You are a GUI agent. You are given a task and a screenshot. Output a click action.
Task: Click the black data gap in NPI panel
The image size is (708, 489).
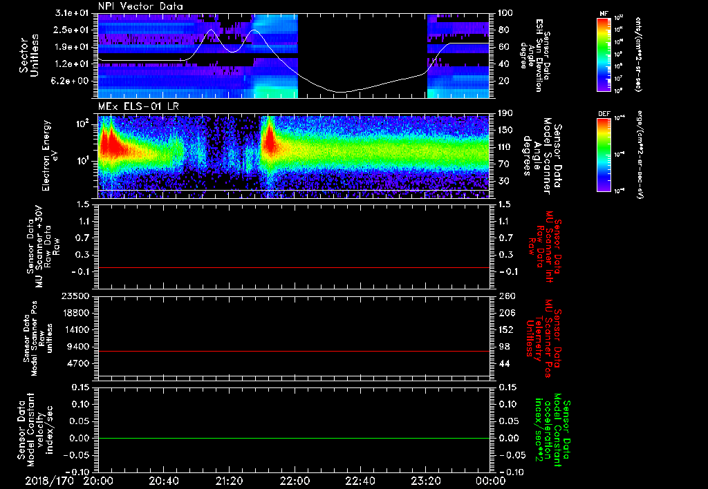tap(362, 56)
